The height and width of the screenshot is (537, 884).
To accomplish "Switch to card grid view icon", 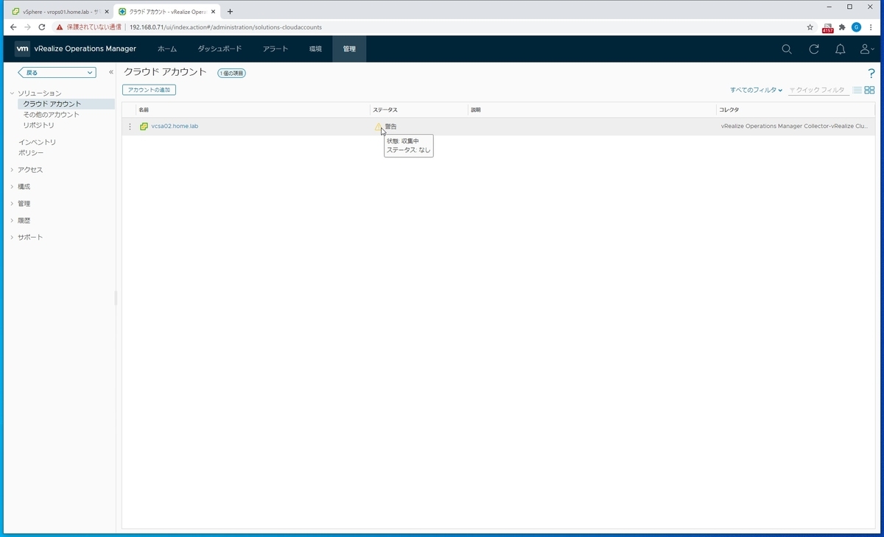I will pyautogui.click(x=869, y=90).
